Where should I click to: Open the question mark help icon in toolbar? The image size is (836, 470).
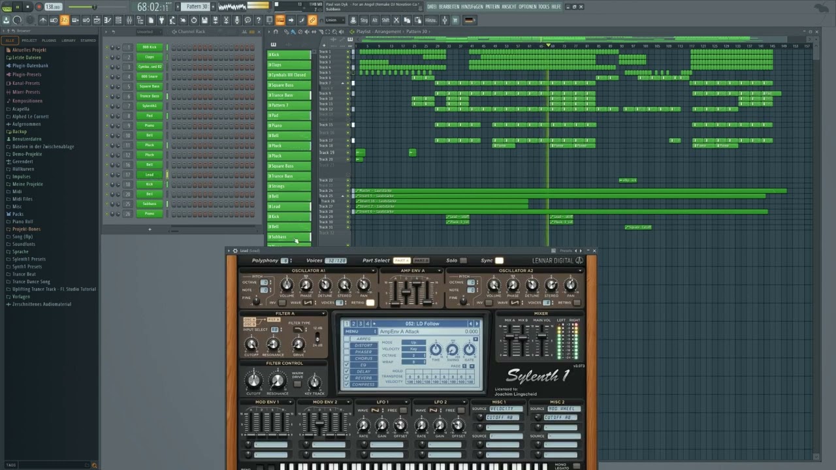(x=258, y=20)
